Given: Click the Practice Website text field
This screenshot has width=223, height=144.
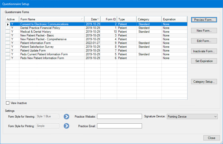Looking at the screenshot, I should [x=119, y=116].
